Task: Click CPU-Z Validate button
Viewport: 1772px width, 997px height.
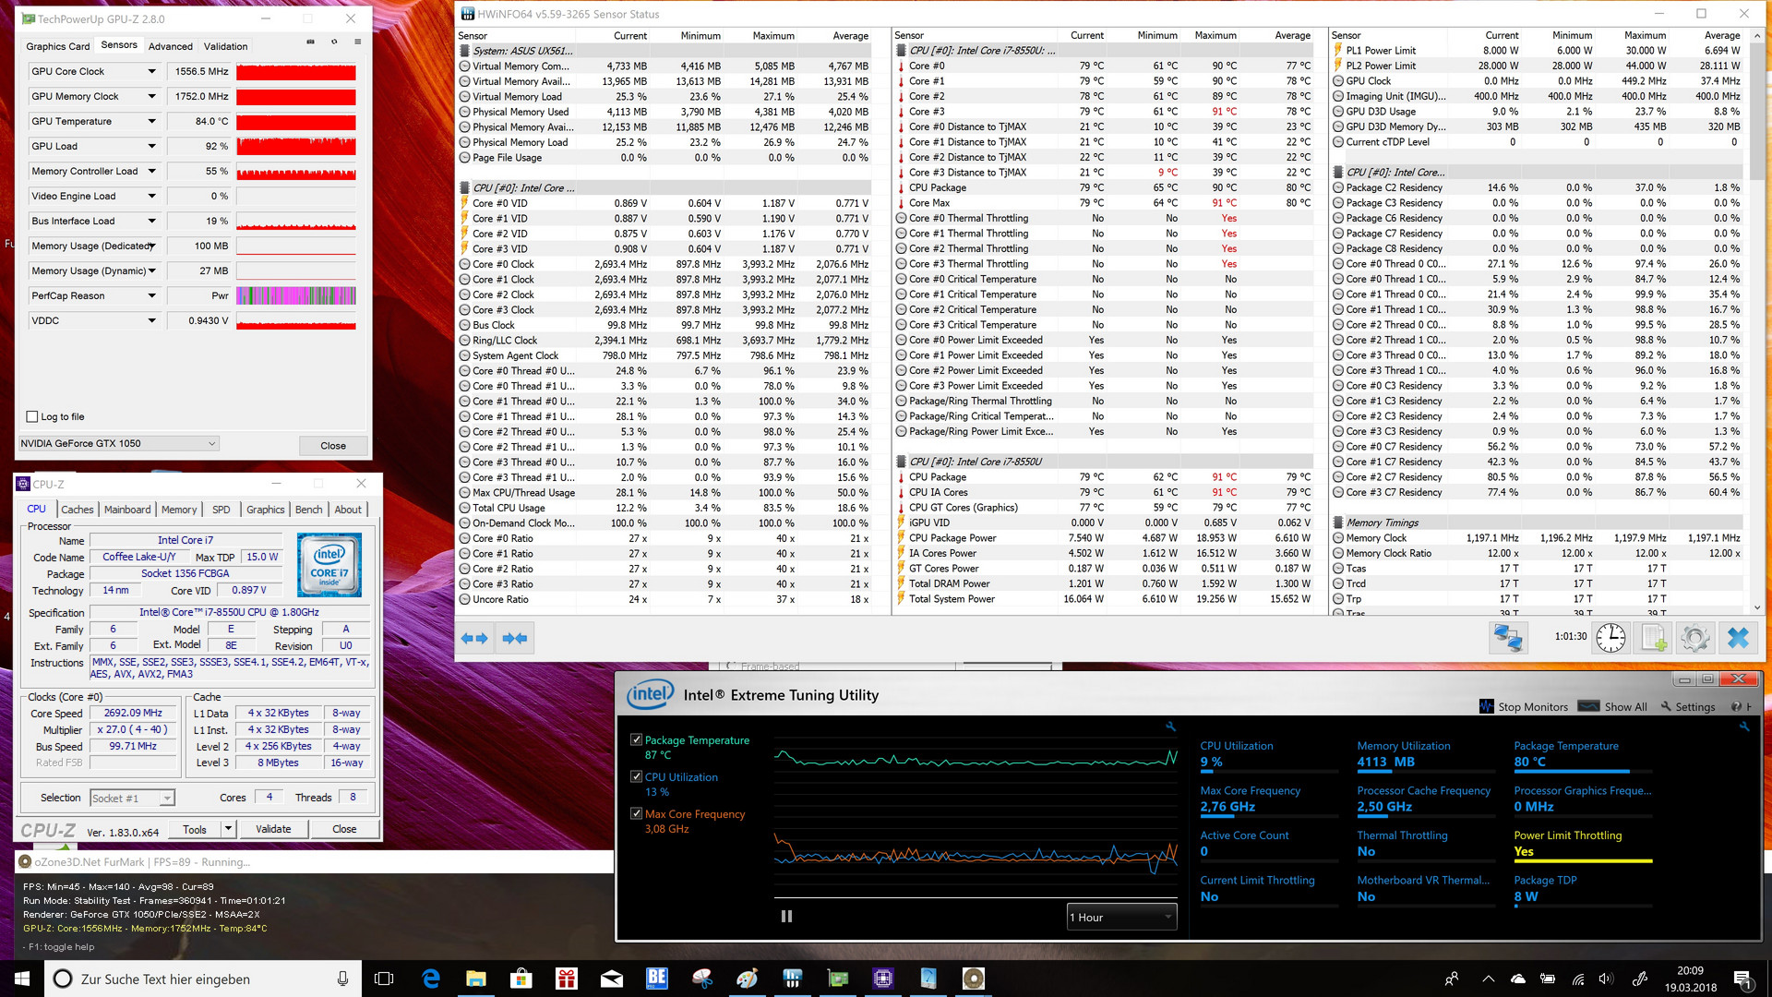Action: (x=273, y=829)
